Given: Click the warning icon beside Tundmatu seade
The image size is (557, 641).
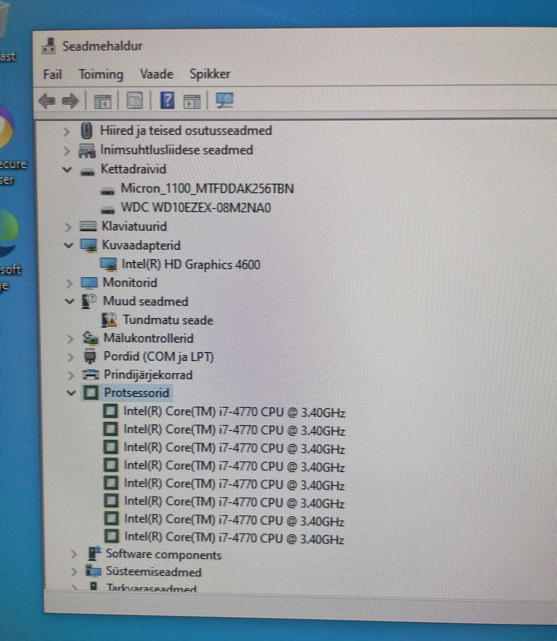Looking at the screenshot, I should [x=109, y=320].
